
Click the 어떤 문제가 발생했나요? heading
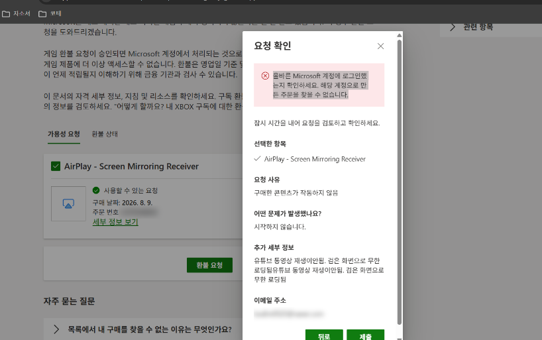[x=288, y=213]
